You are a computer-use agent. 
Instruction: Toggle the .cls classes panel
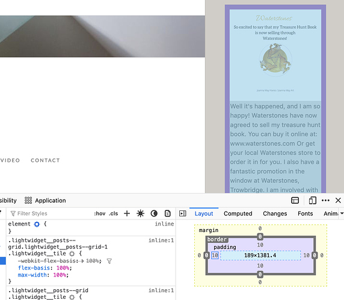point(114,213)
